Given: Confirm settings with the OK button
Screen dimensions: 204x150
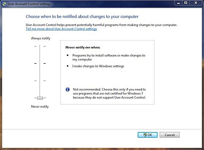Looking at the screenshot, I should click(147, 135).
